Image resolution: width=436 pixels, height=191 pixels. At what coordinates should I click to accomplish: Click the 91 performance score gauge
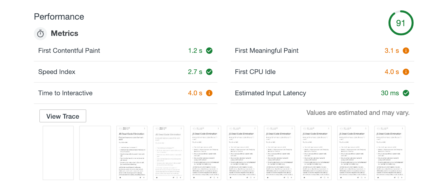click(x=401, y=23)
